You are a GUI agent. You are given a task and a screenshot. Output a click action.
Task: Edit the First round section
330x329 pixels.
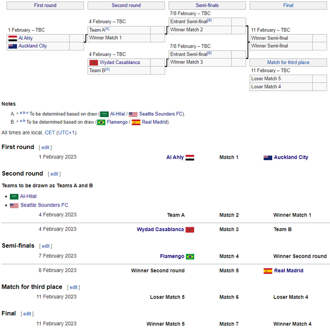[x=45, y=148]
